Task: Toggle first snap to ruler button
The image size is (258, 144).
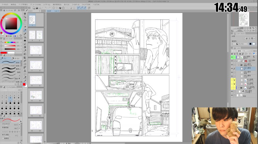Action: tap(78, 8)
